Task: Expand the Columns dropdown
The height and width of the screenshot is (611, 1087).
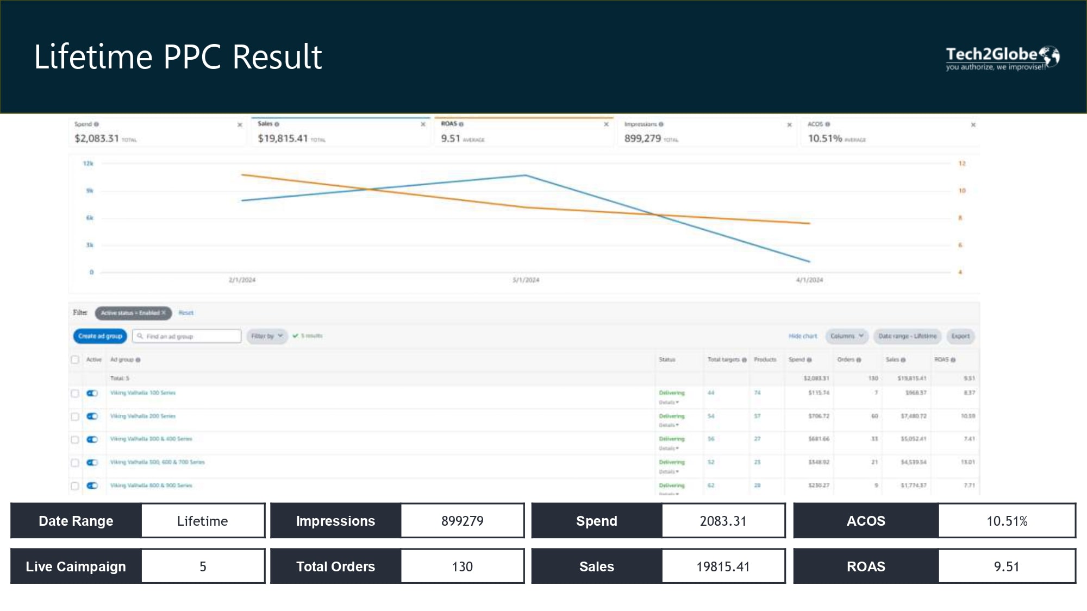Action: pyautogui.click(x=846, y=336)
